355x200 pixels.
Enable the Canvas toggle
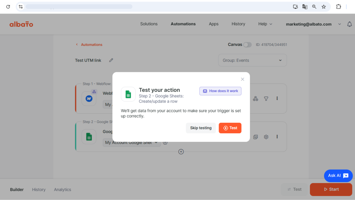click(248, 44)
